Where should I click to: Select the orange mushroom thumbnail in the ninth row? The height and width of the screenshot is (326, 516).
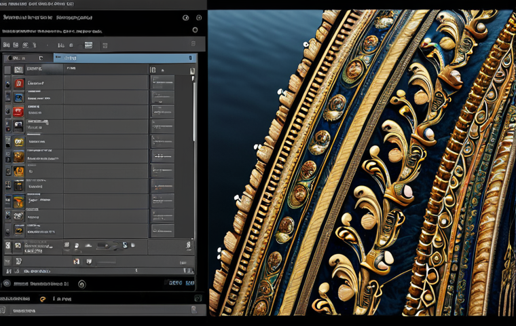click(19, 202)
